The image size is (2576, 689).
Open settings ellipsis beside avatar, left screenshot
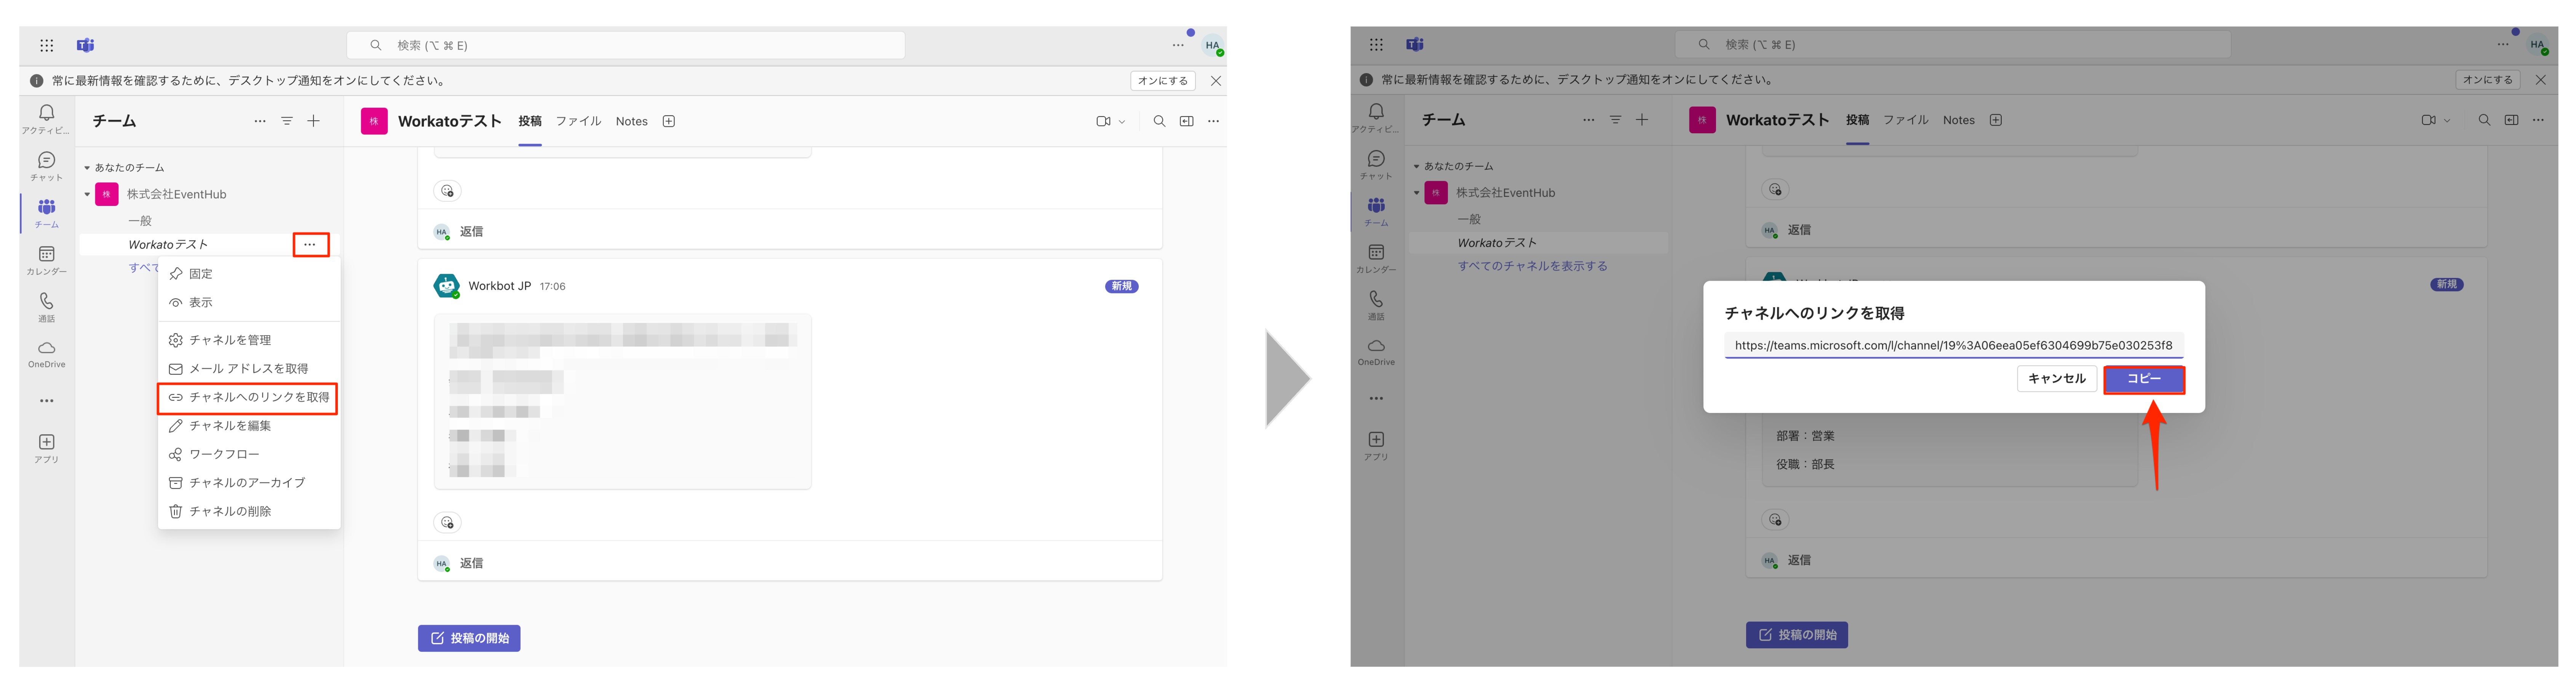1178,45
